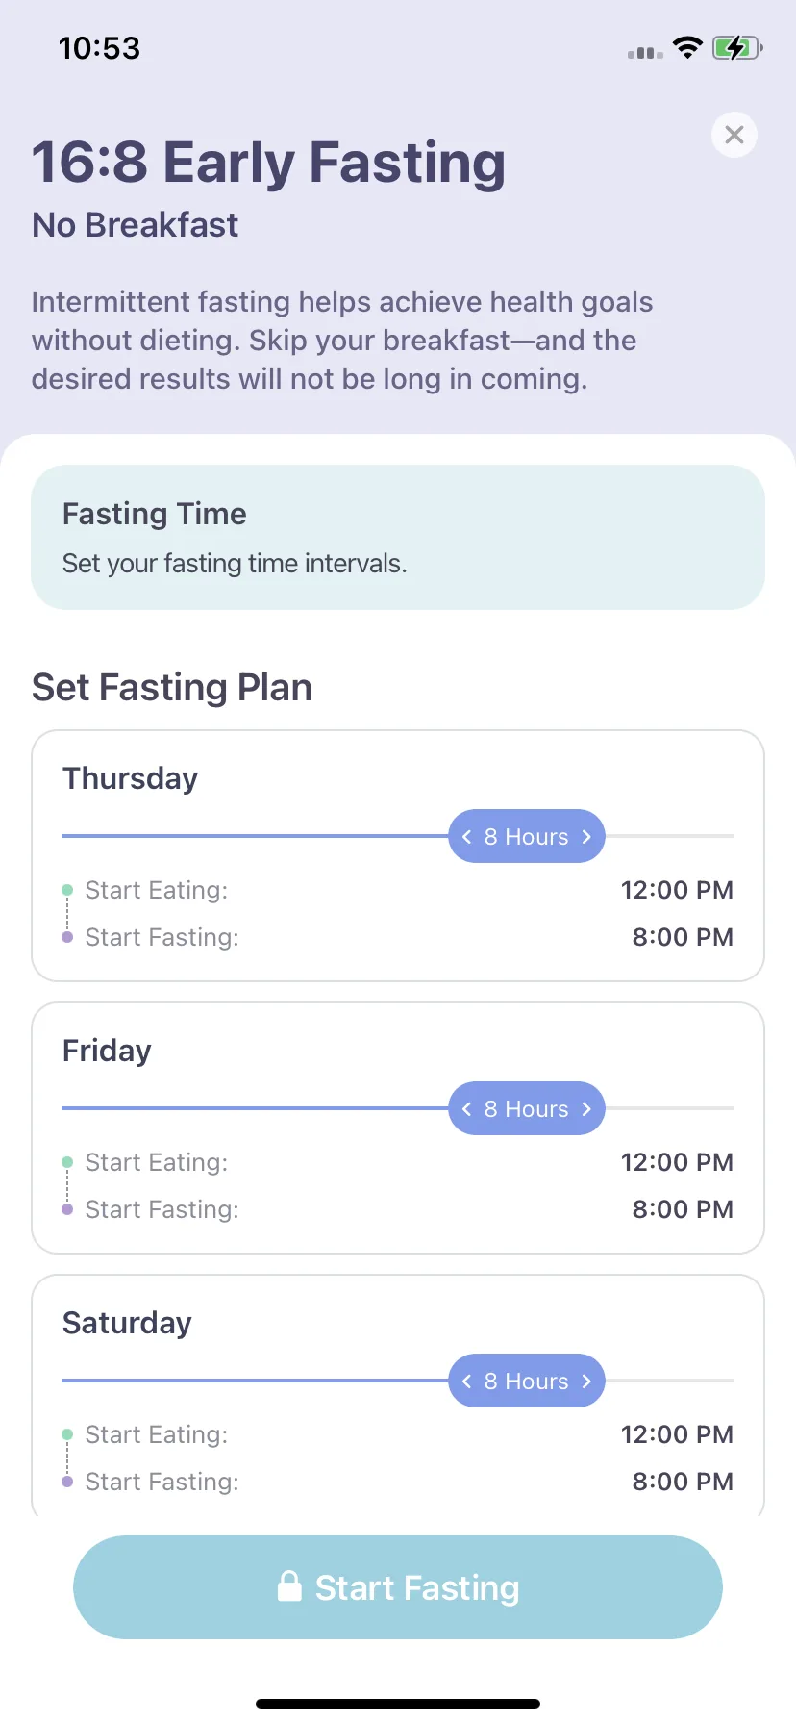Image resolution: width=796 pixels, height=1724 pixels.
Task: Decrease Saturday eating hours with left chevron
Action: [x=467, y=1382]
